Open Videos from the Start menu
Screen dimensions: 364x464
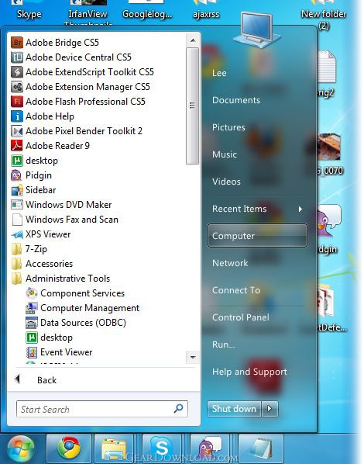[226, 182]
